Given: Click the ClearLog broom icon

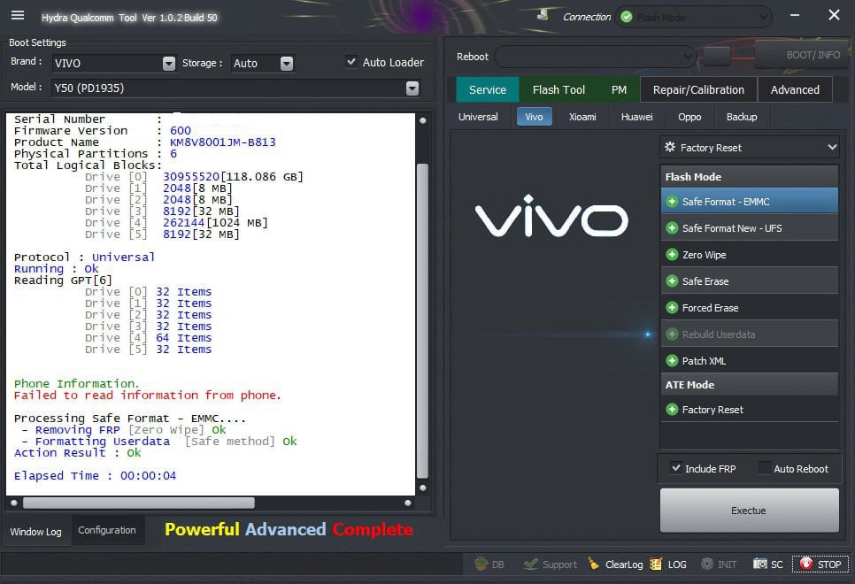Looking at the screenshot, I should click(594, 564).
